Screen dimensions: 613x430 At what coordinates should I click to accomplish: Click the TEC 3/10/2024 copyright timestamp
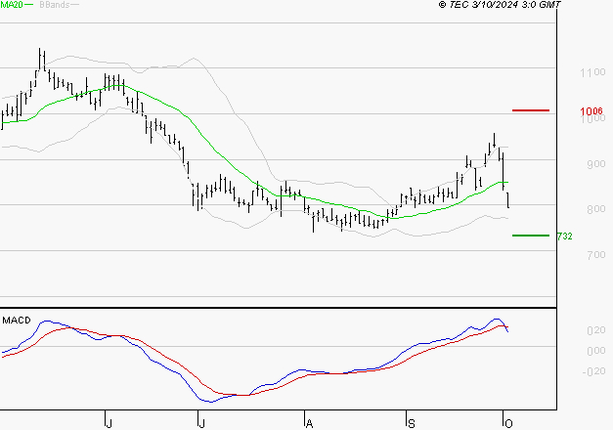500,5
